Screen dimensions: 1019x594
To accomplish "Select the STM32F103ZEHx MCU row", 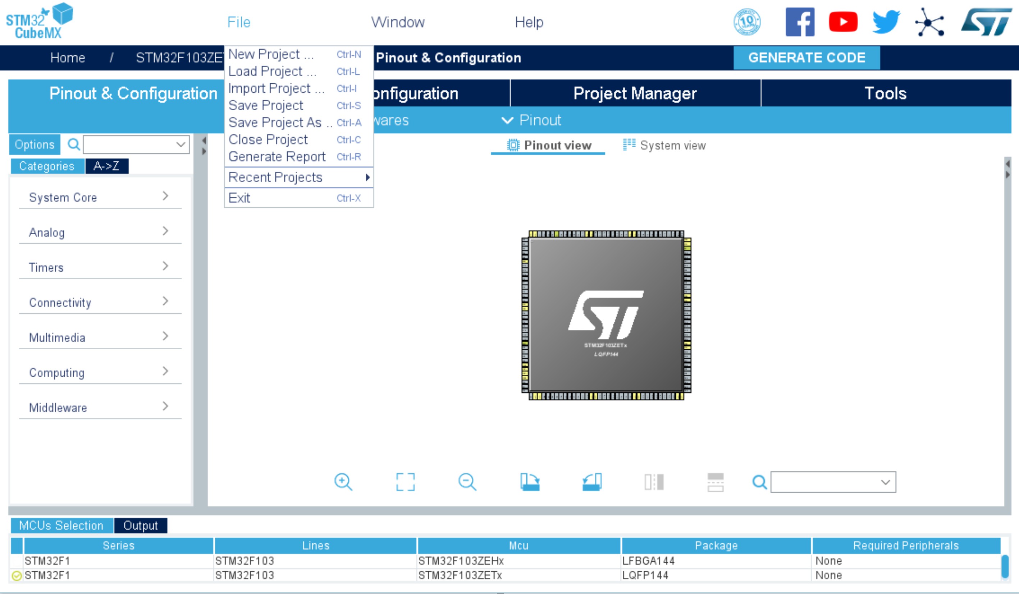I will (x=461, y=561).
